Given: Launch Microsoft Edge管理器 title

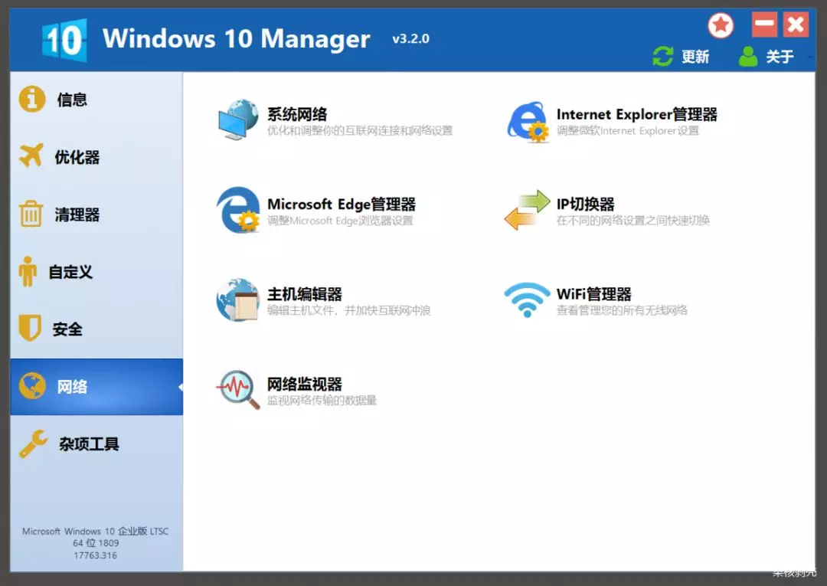Looking at the screenshot, I should (x=342, y=204).
